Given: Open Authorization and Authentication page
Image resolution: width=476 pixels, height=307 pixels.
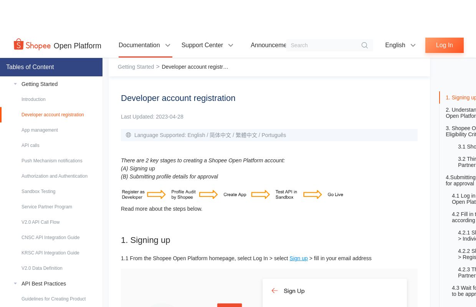Looking at the screenshot, I should click(x=55, y=176).
